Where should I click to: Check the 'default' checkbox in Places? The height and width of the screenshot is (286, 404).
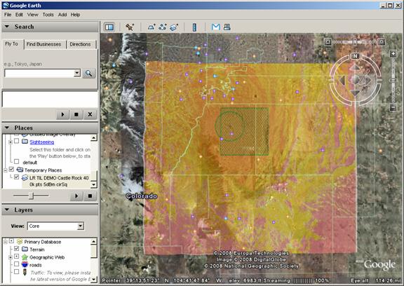tap(17, 162)
